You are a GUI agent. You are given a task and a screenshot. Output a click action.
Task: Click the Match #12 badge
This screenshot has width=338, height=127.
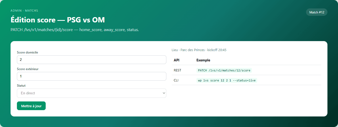coord(317,12)
